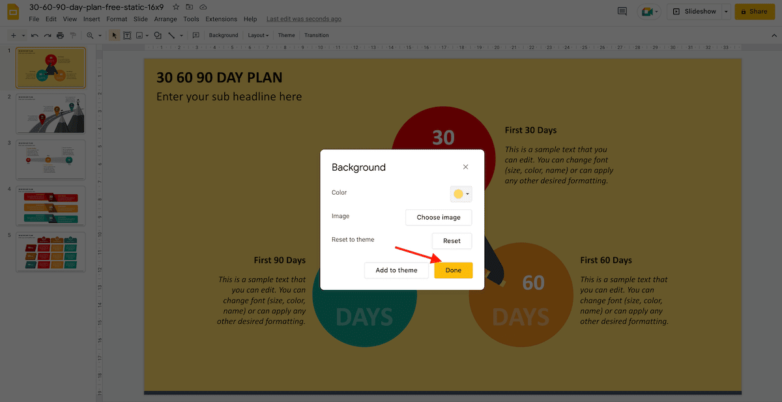Click the Theme toolbar button
This screenshot has width=782, height=402.
click(287, 35)
